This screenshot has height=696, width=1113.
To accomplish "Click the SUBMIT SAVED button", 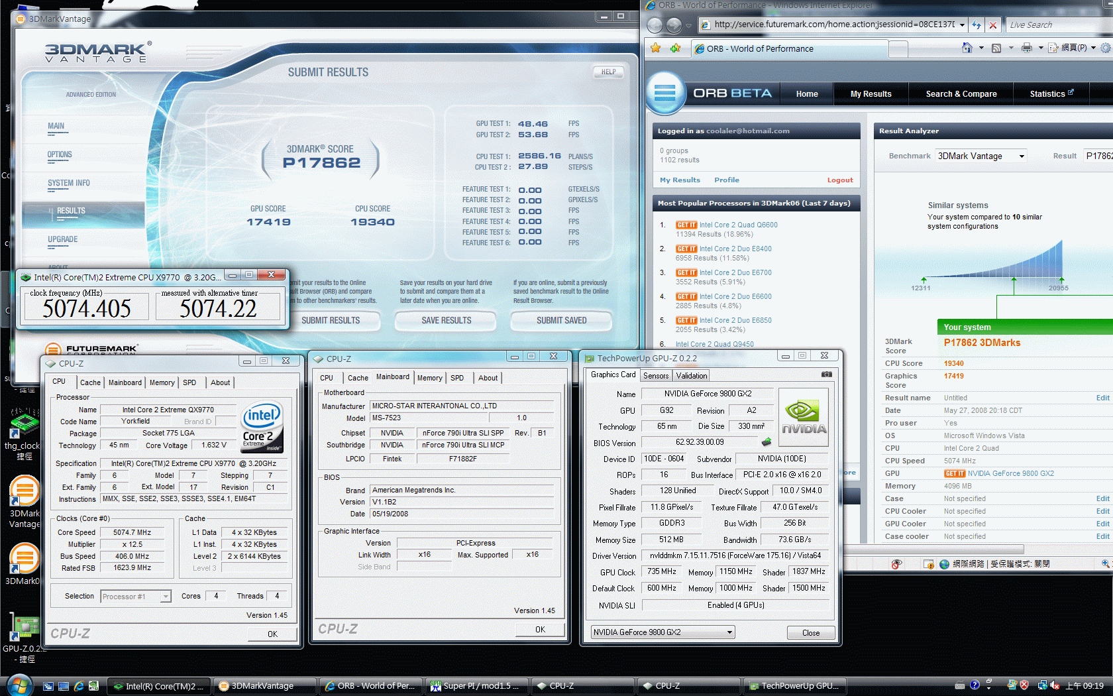I will click(x=561, y=321).
